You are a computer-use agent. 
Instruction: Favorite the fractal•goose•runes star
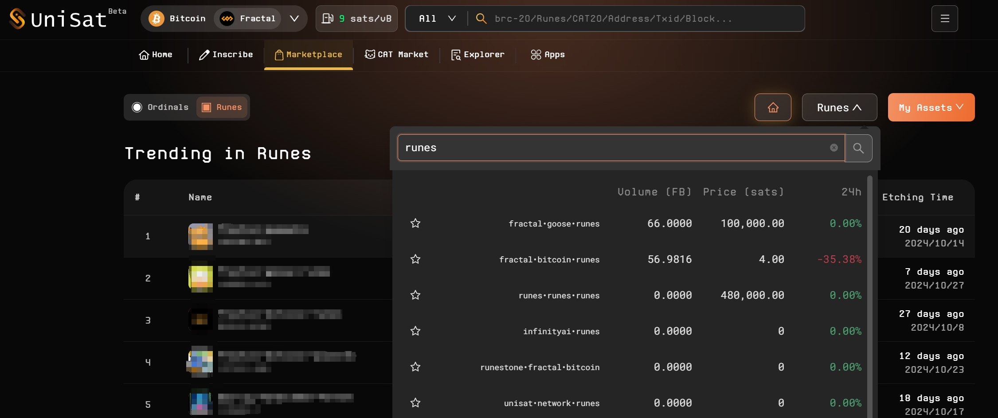[415, 223]
